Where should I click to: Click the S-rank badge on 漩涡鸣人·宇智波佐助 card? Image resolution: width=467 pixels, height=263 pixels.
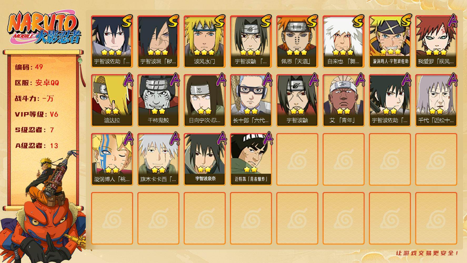click(x=405, y=21)
